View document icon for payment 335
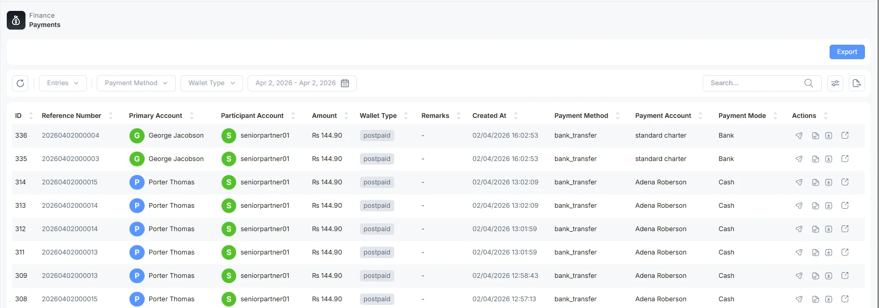879x308 pixels. pyautogui.click(x=816, y=159)
